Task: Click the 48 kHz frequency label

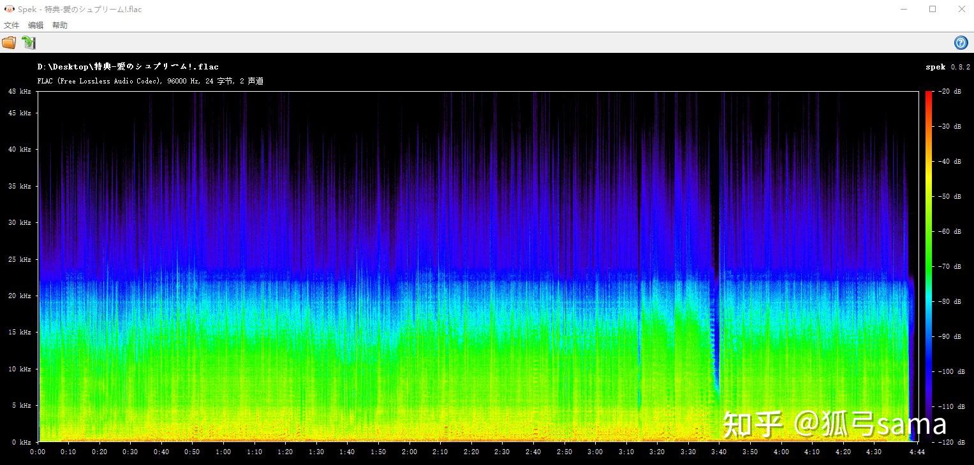Action: click(19, 92)
